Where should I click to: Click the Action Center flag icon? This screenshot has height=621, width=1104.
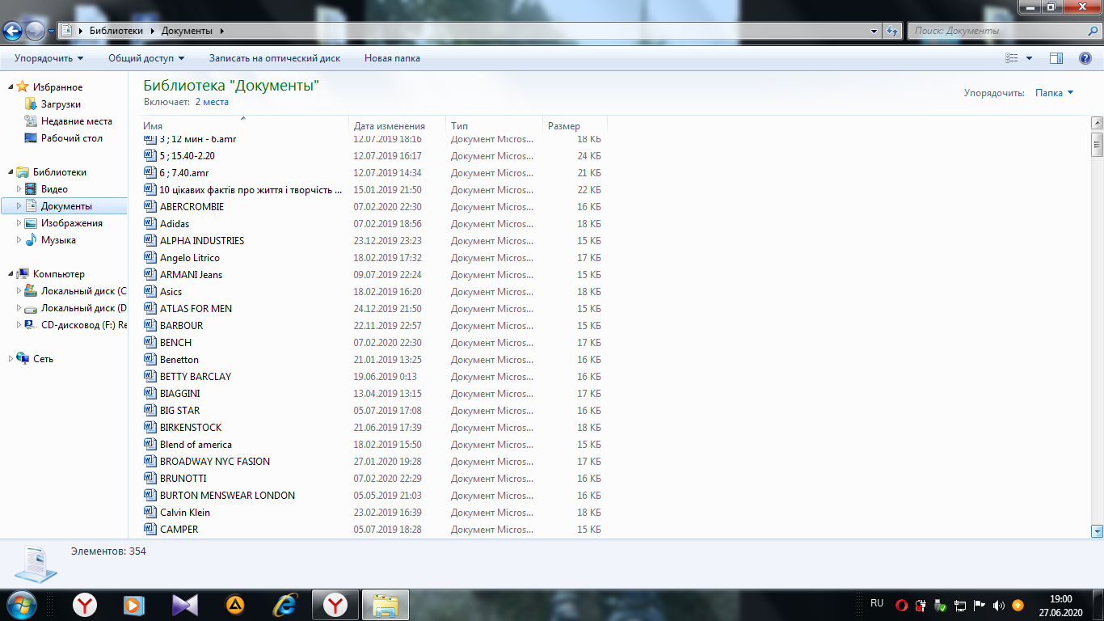point(980,605)
